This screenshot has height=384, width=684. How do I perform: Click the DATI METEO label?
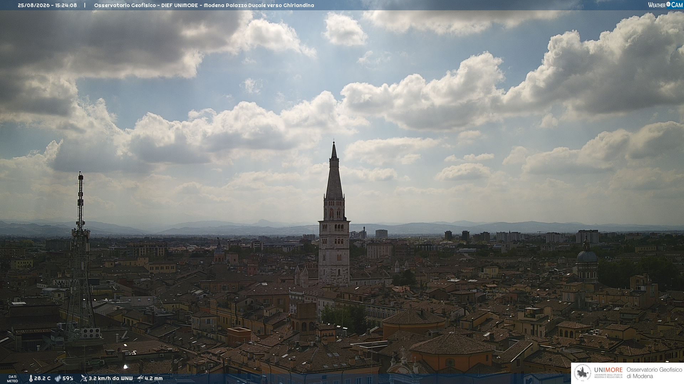(x=12, y=379)
